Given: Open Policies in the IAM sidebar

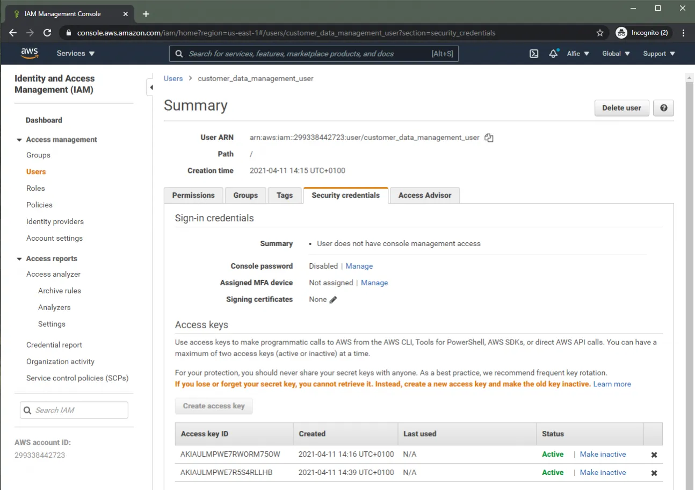Looking at the screenshot, I should [39, 205].
